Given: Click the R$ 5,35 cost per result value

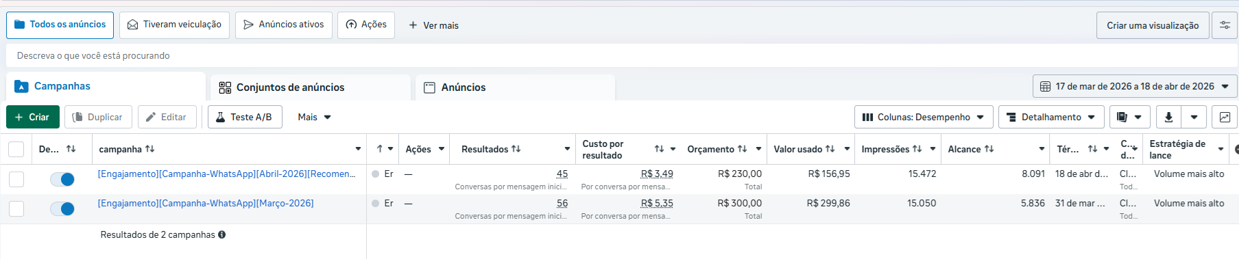Looking at the screenshot, I should 657,204.
